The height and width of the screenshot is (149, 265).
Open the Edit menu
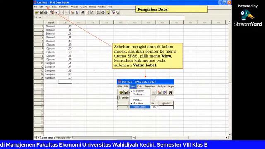pyautogui.click(x=41, y=7)
